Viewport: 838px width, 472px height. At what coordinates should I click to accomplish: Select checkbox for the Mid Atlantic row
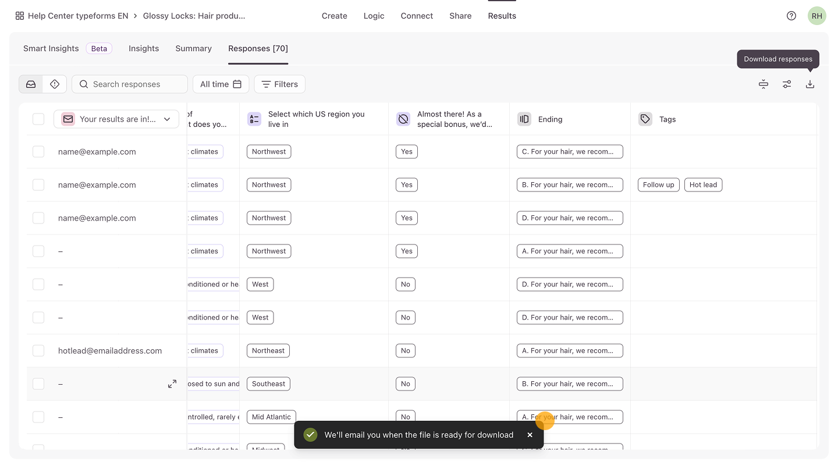click(x=38, y=417)
